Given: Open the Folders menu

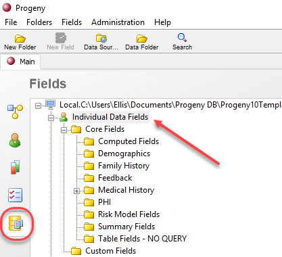Looking at the screenshot, I should tap(39, 22).
